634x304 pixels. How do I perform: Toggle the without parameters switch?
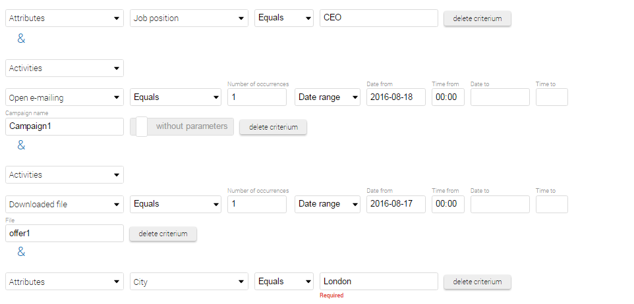tap(181, 126)
